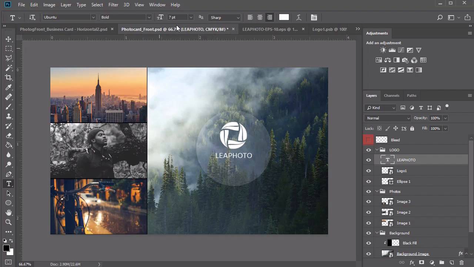Click the white text color swatch
Viewport: 474px width, 267px height.
click(x=284, y=17)
